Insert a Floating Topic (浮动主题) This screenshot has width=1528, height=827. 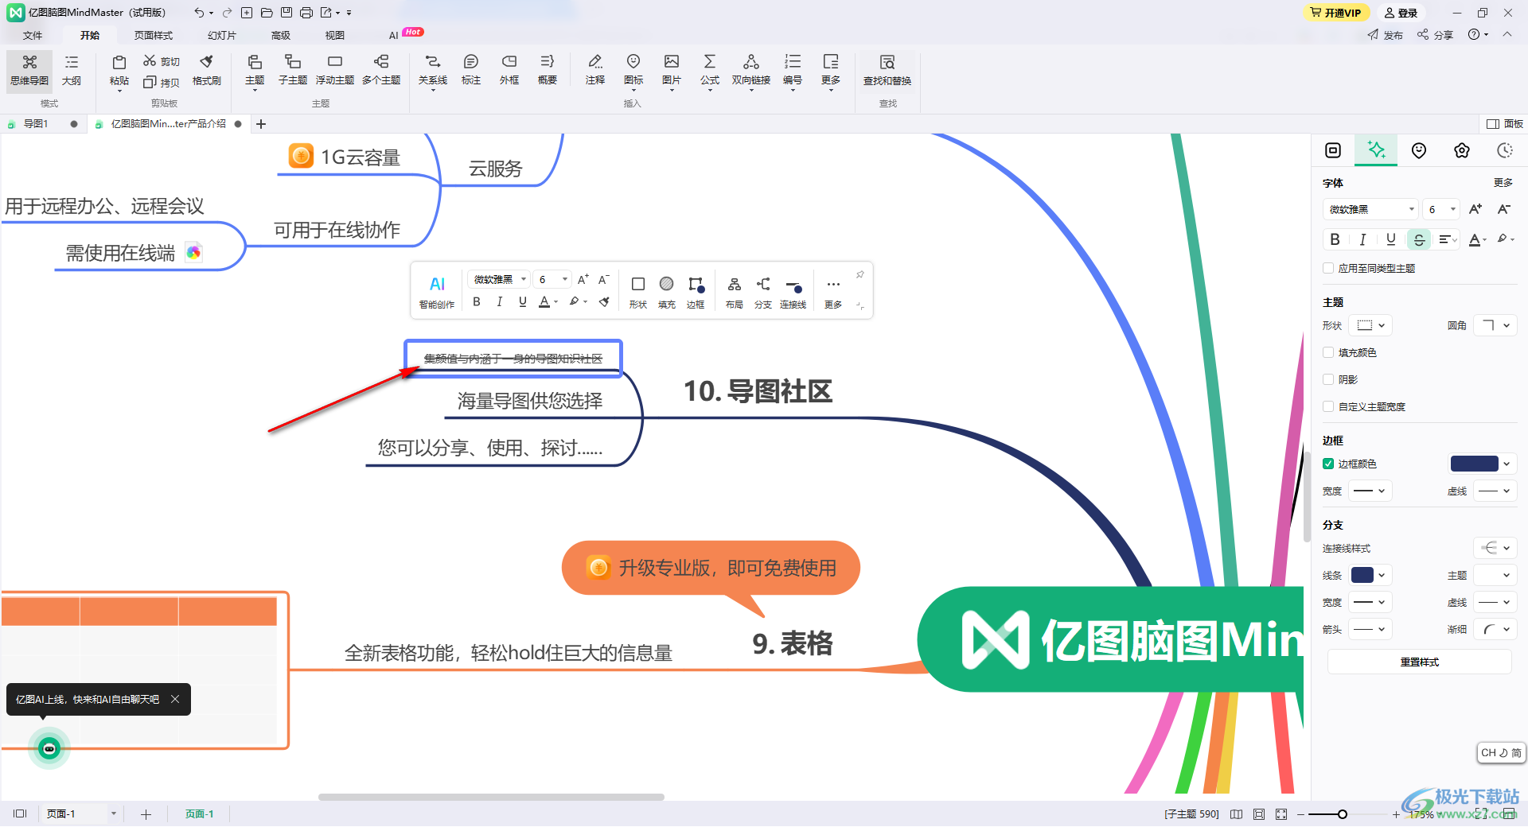(334, 70)
